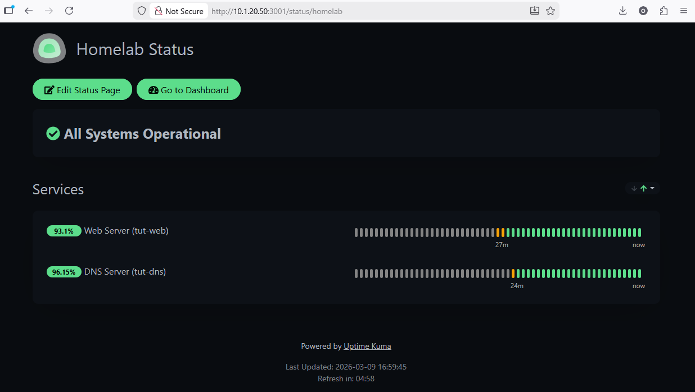Image resolution: width=695 pixels, height=392 pixels.
Task: Open the Uptime Kuma footer link
Action: click(367, 346)
